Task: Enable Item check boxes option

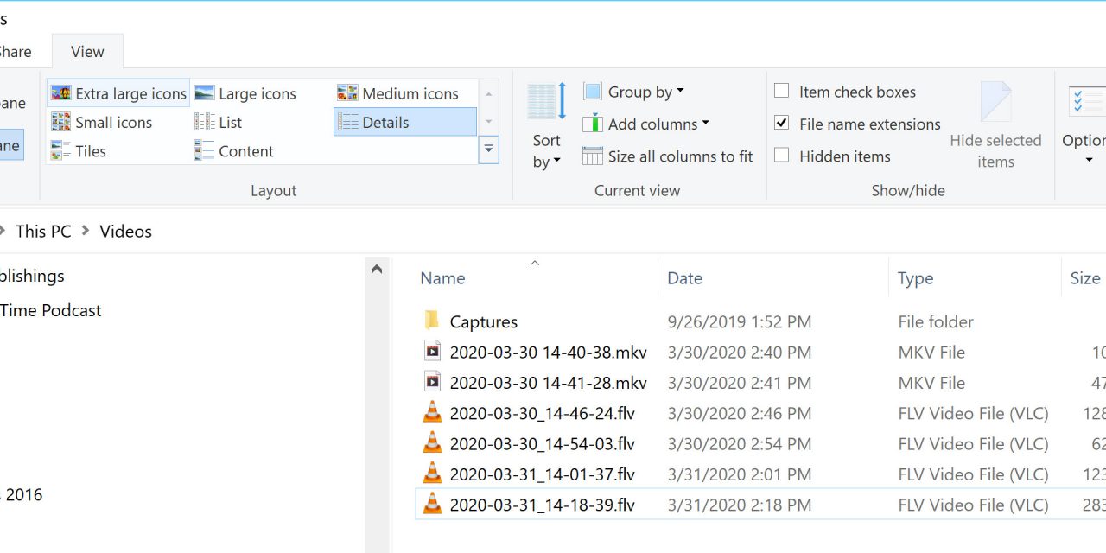Action: tap(782, 92)
